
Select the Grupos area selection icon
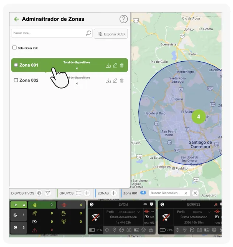79,193
